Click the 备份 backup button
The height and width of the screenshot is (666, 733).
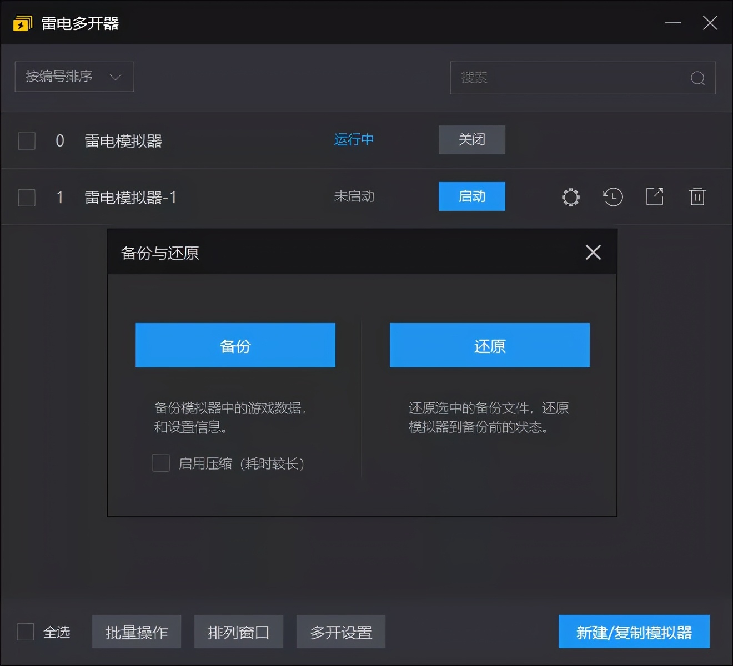(x=235, y=345)
